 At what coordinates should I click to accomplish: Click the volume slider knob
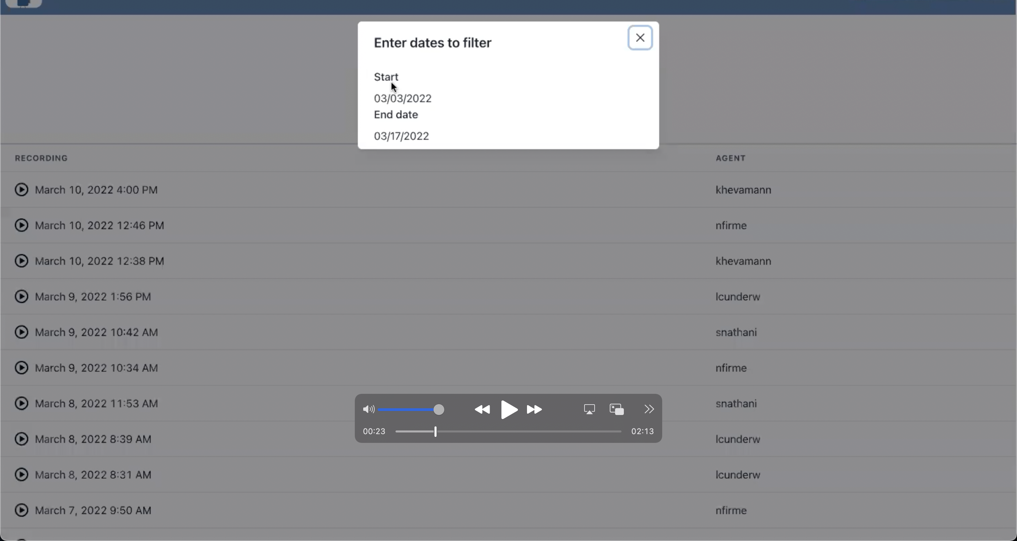pyautogui.click(x=439, y=410)
